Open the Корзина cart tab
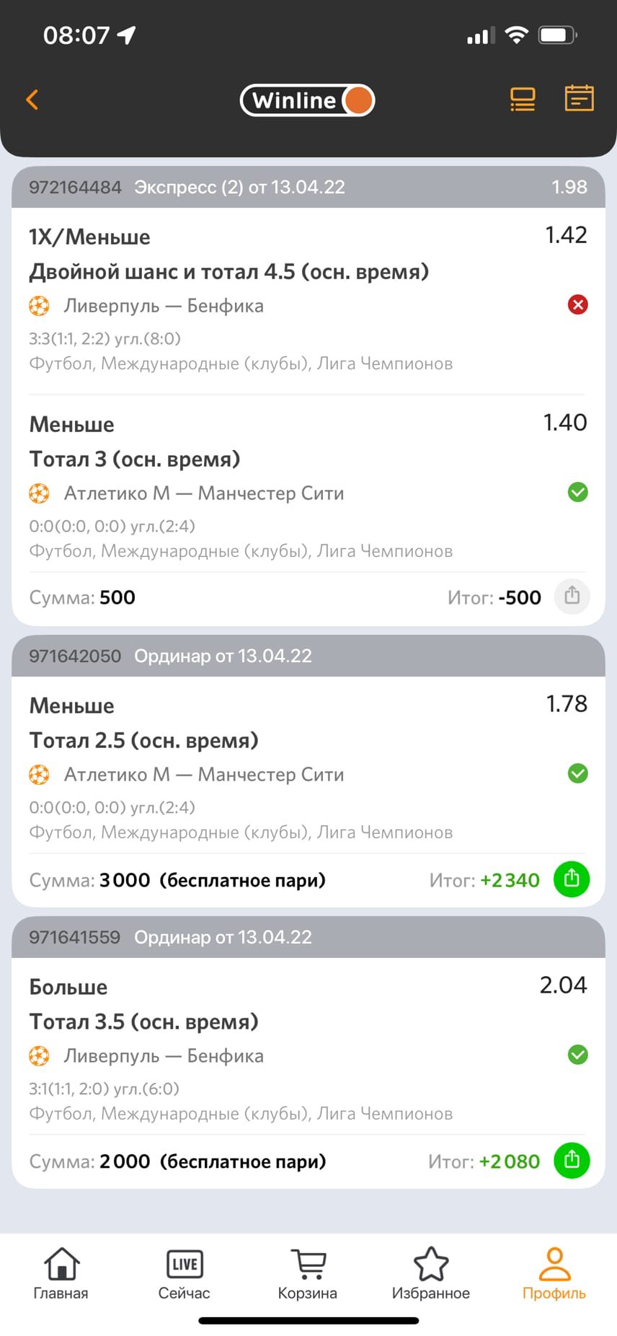617x1336 pixels. (308, 1274)
